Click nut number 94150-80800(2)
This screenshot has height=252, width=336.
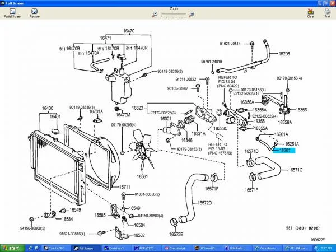33,228
